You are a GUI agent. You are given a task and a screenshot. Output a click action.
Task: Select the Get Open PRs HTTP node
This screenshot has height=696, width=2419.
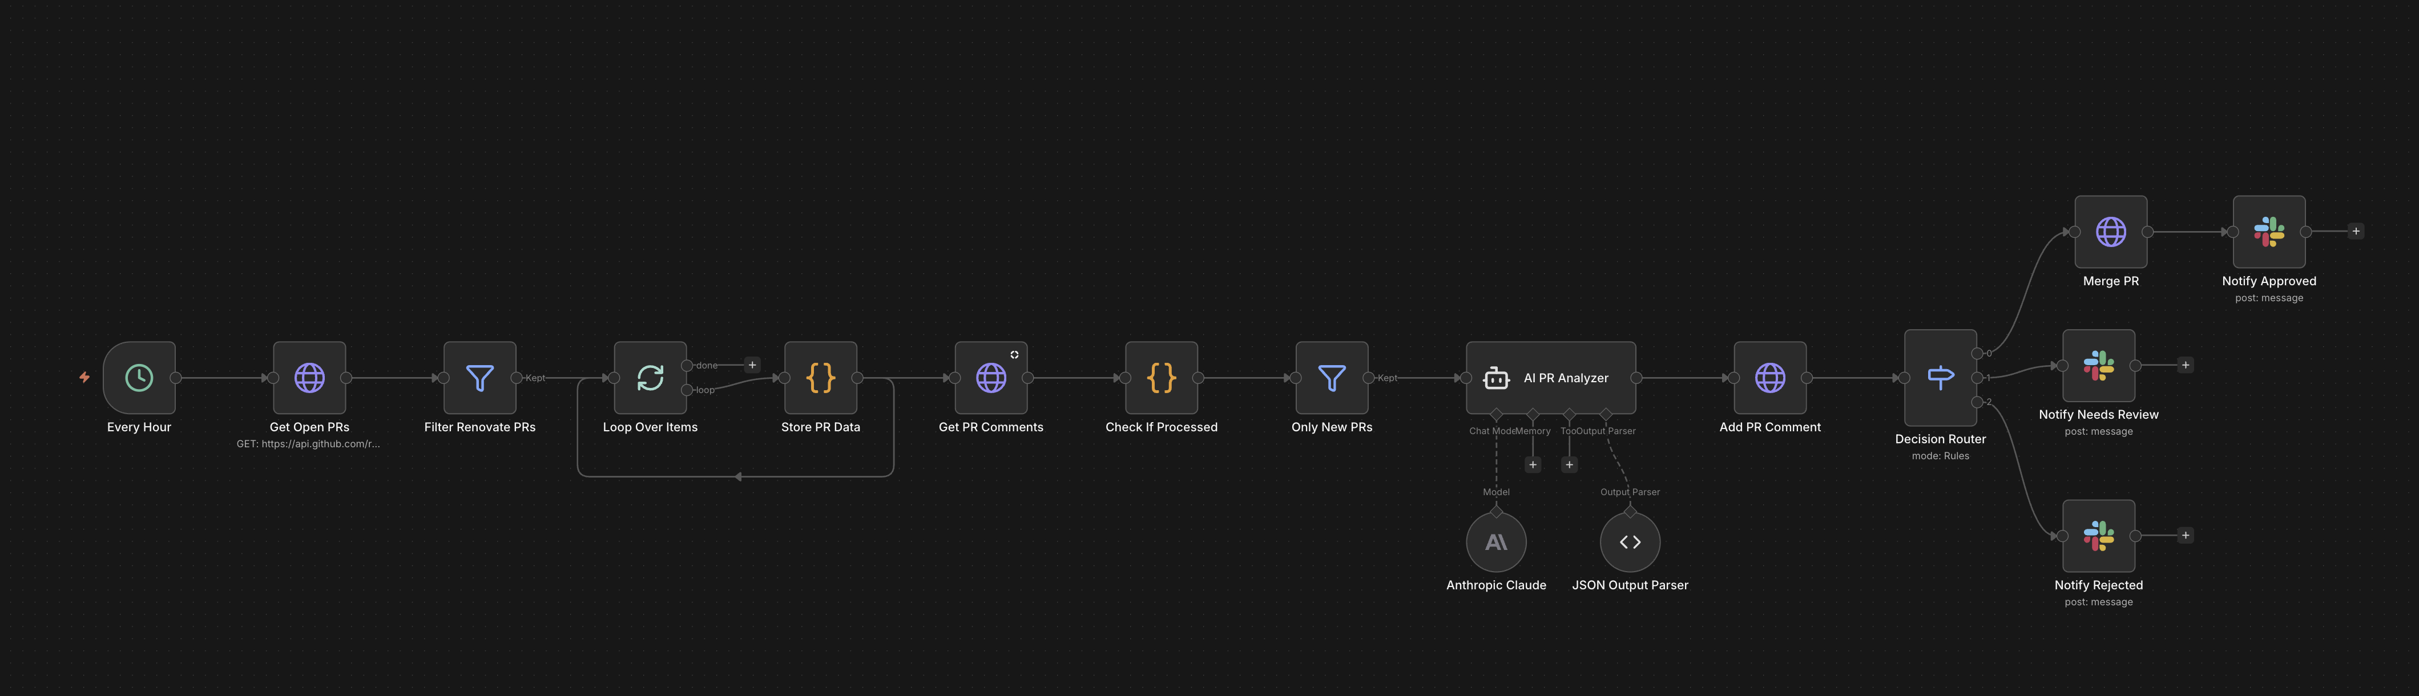[x=309, y=377]
